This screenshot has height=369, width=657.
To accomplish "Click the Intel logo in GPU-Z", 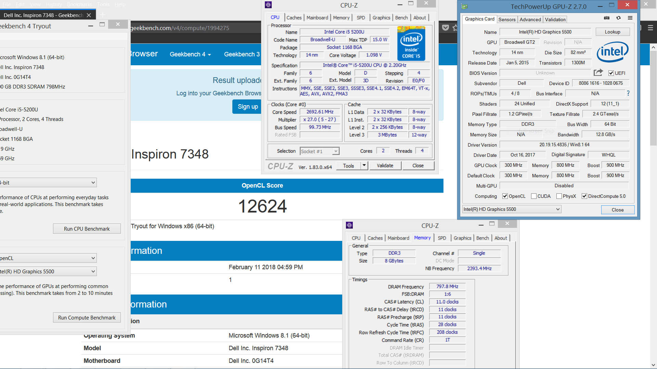I will (613, 52).
